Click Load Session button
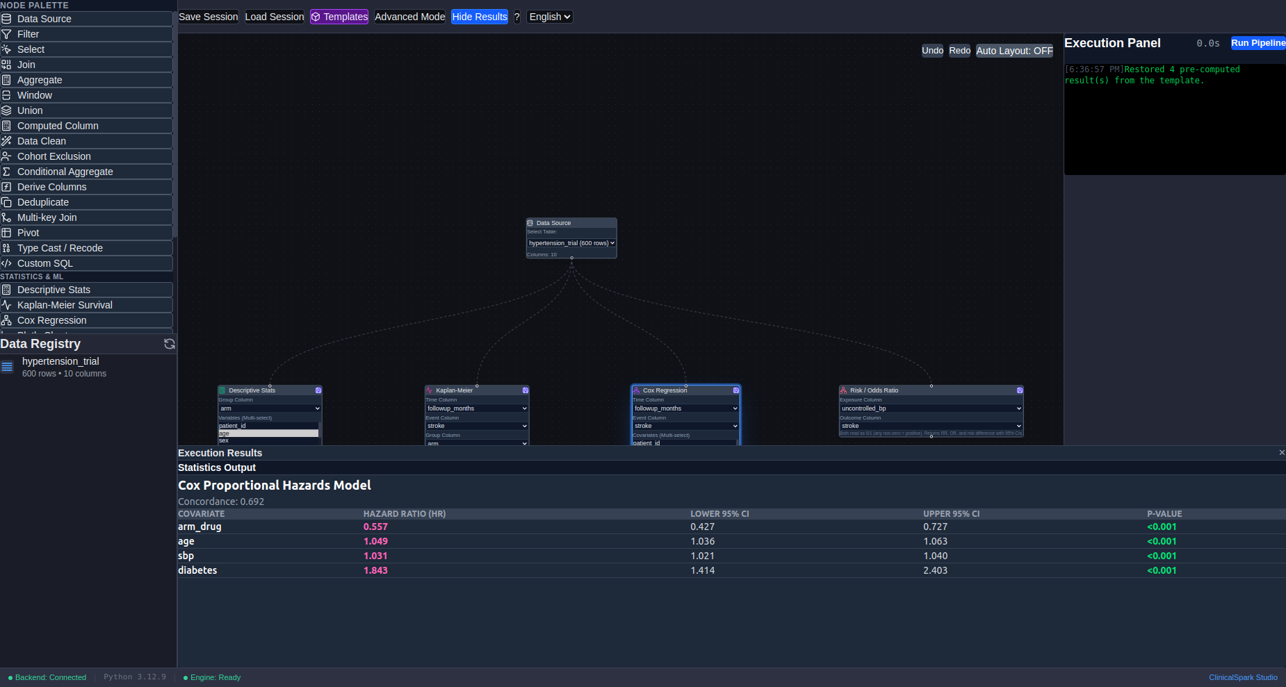This screenshot has height=687, width=1286. [x=275, y=17]
